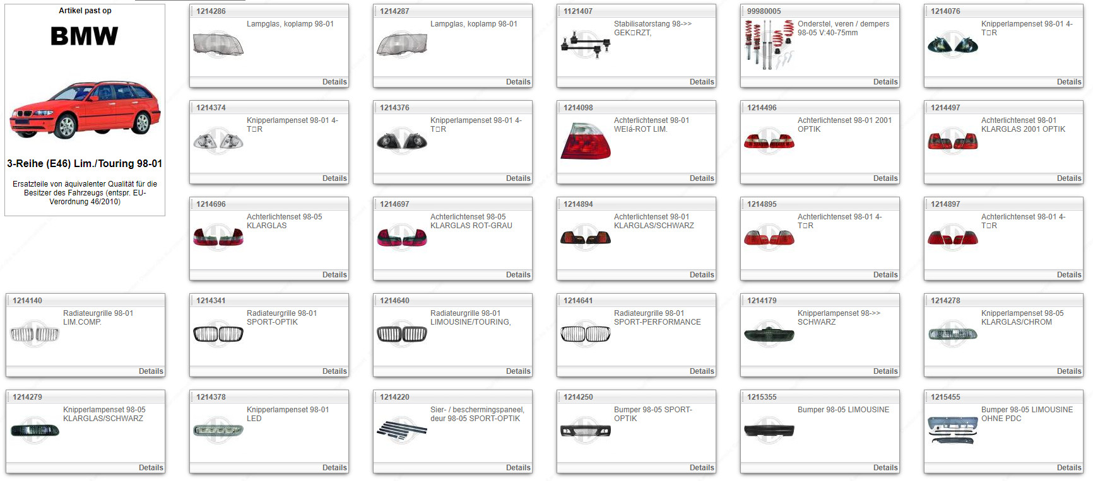Open the limousine/touring grille image for 1214640
This screenshot has width=1093, height=481.
[402, 334]
